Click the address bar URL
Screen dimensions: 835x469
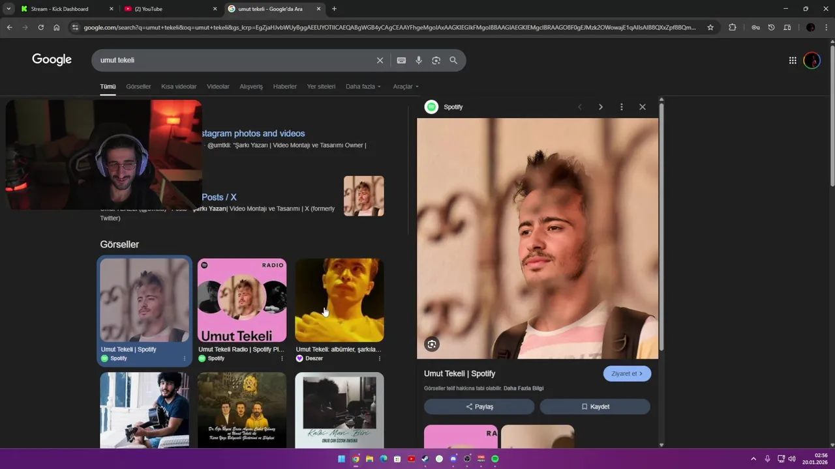pyautogui.click(x=389, y=27)
